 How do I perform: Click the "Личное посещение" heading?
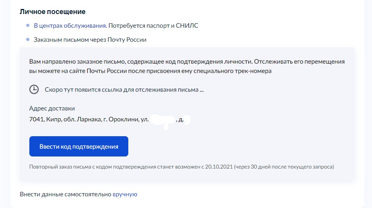pos(52,12)
